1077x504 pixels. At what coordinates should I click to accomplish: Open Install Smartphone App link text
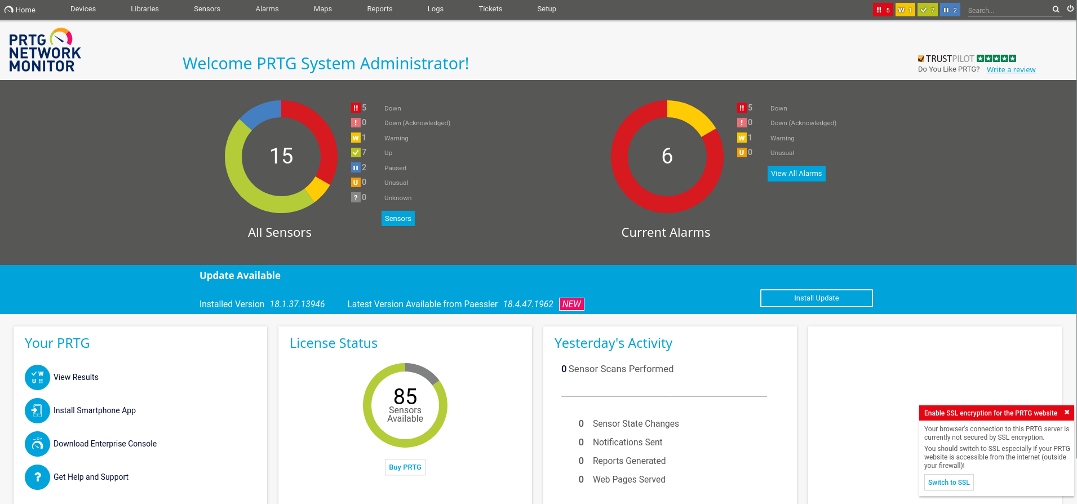[95, 410]
